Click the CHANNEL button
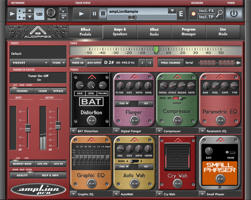Image resolution: width=251 pixels, height=200 pixels. coord(22,91)
